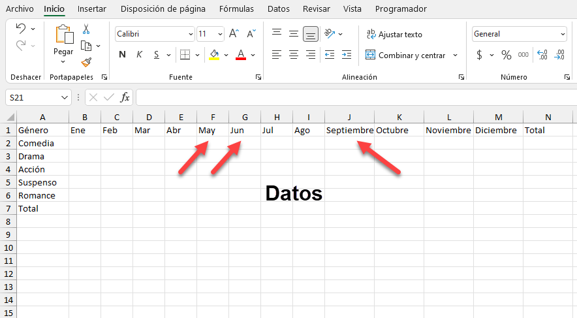
Task: Open Combinar y centrar dropdown arrow
Action: [455, 56]
